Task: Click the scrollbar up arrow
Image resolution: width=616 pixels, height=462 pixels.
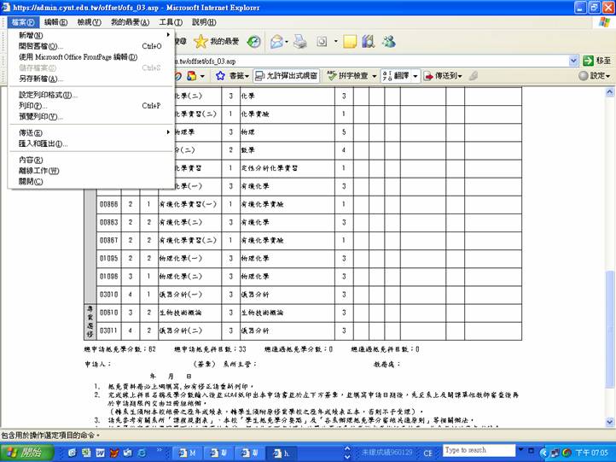Action: coord(609,92)
